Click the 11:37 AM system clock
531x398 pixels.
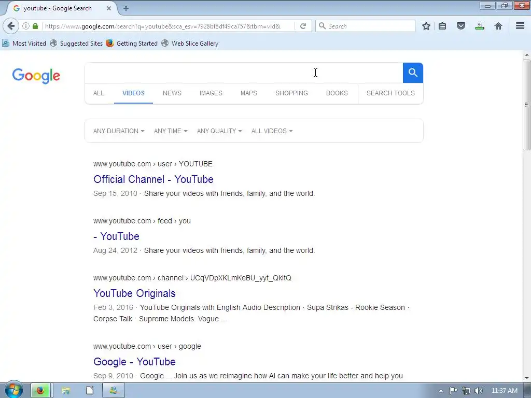coord(504,391)
